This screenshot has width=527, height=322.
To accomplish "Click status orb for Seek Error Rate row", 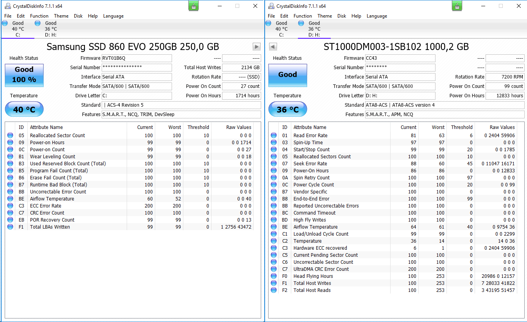I will (x=274, y=164).
